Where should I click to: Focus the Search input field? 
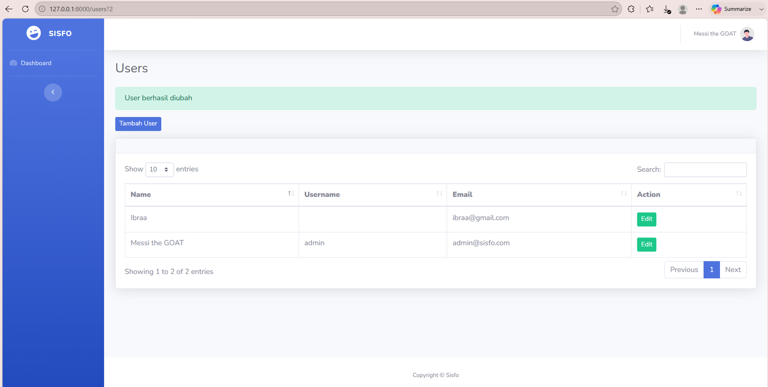point(705,170)
